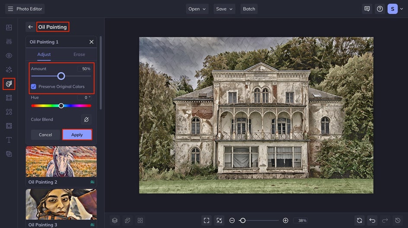This screenshot has width=408, height=228.
Task: Click the Oil Painting header title
Action: (52, 27)
